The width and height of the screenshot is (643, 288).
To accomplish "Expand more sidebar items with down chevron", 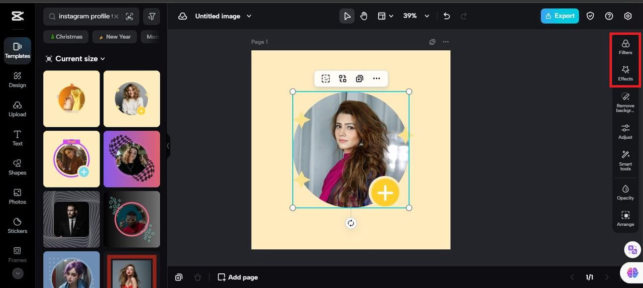I will [18, 273].
